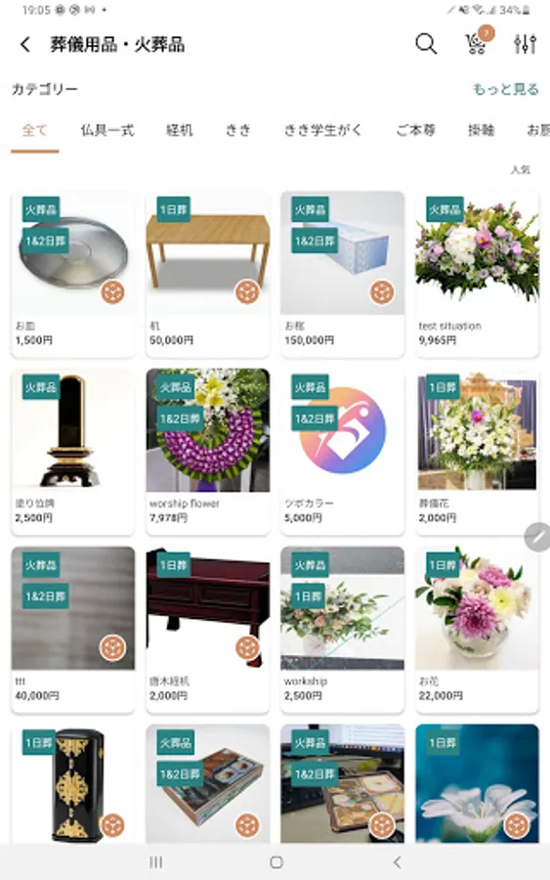
Task: Click もっと見る to expand categories
Action: point(506,89)
